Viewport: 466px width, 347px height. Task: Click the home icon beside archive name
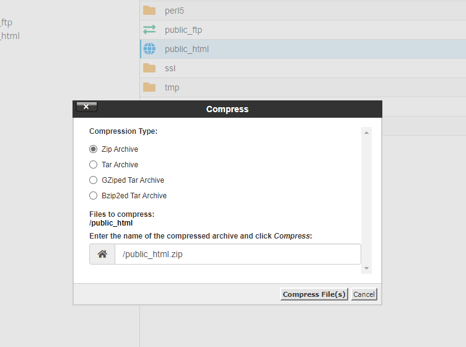tap(102, 254)
